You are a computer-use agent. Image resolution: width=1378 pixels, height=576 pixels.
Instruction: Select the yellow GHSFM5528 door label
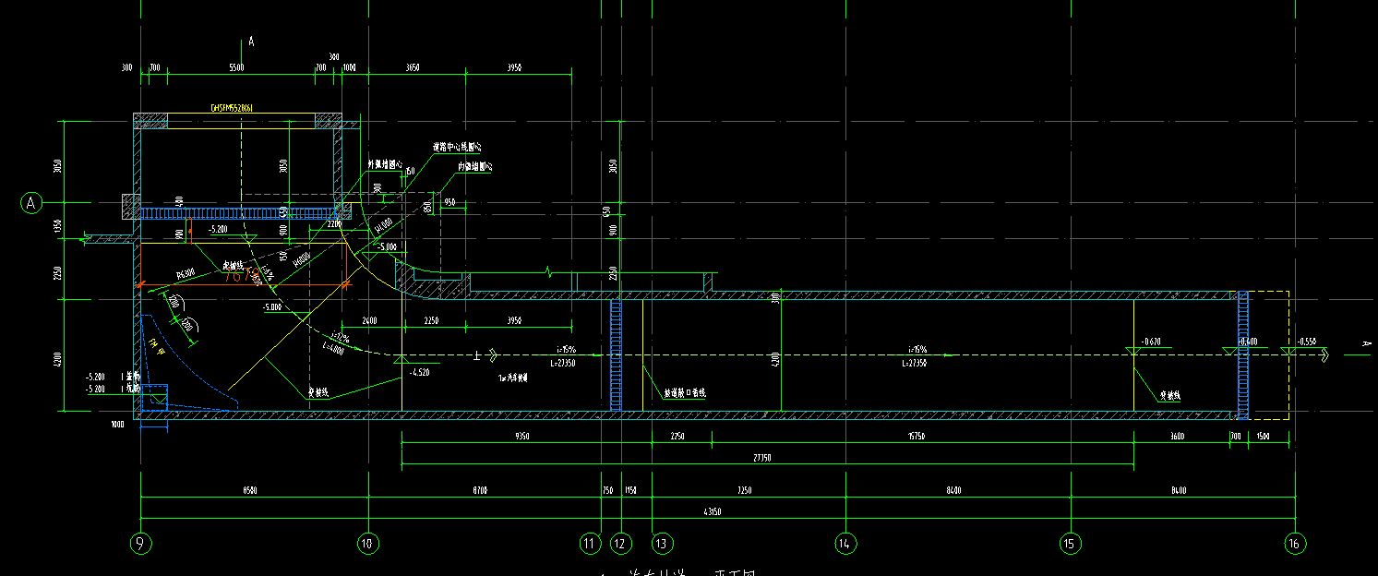[x=233, y=108]
